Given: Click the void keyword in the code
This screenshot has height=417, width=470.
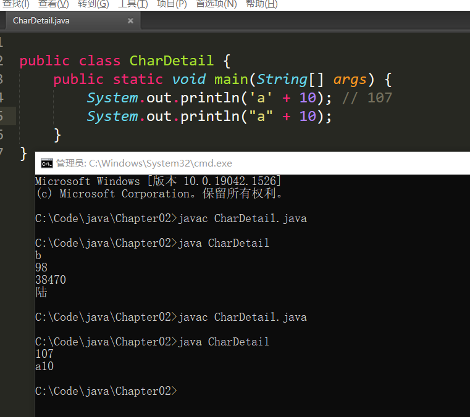Looking at the screenshot, I should point(189,80).
